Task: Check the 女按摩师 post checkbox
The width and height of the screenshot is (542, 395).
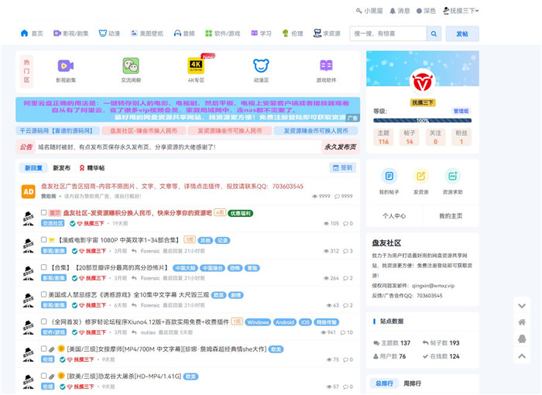Action: pos(44,349)
